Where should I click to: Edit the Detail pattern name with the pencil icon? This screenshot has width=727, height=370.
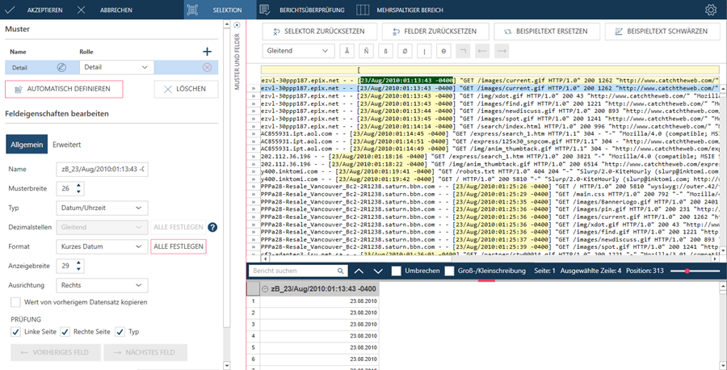click(x=61, y=67)
